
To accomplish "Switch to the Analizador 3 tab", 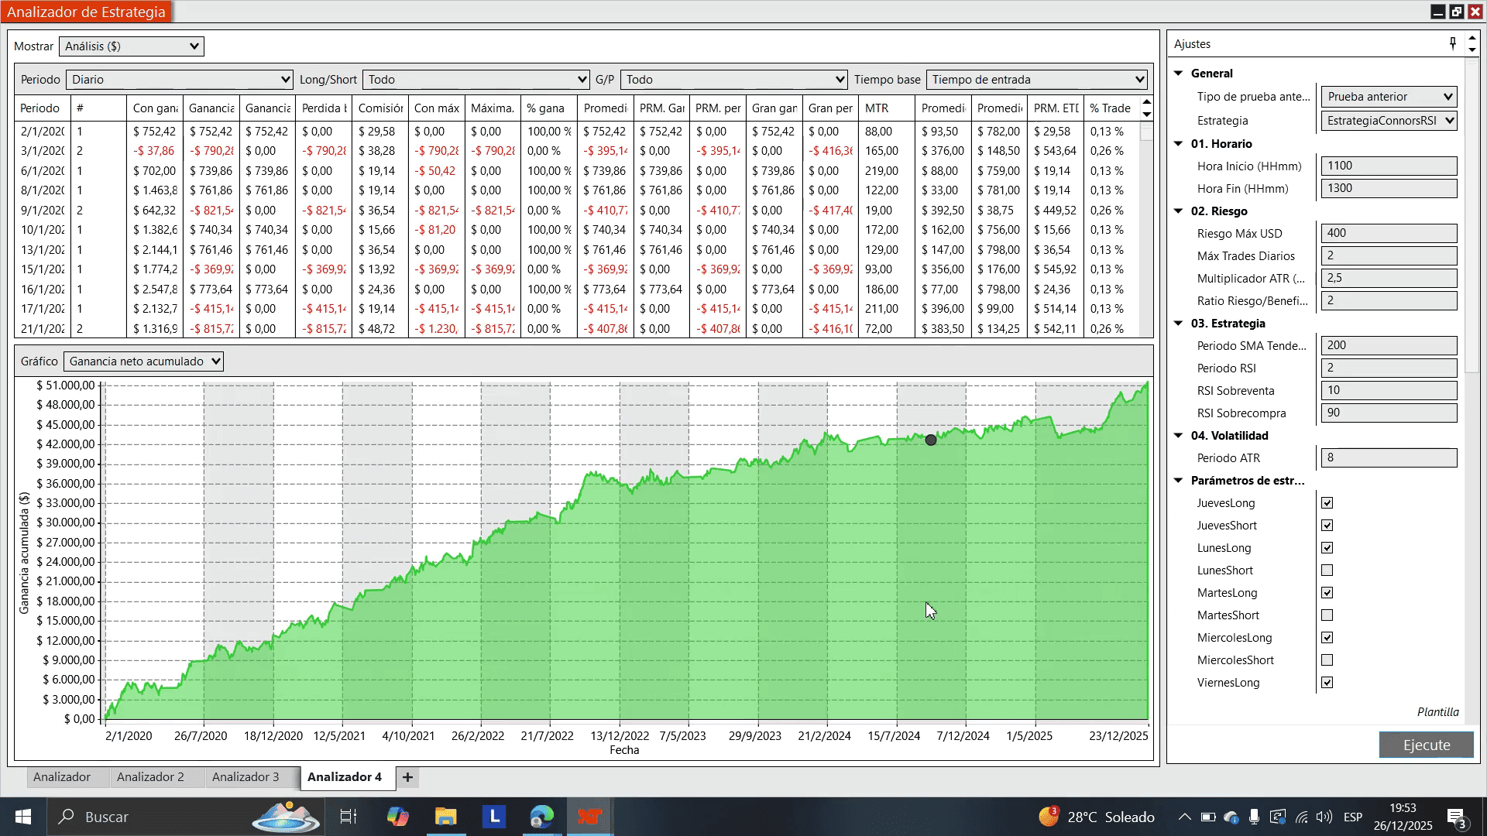I will (x=246, y=777).
